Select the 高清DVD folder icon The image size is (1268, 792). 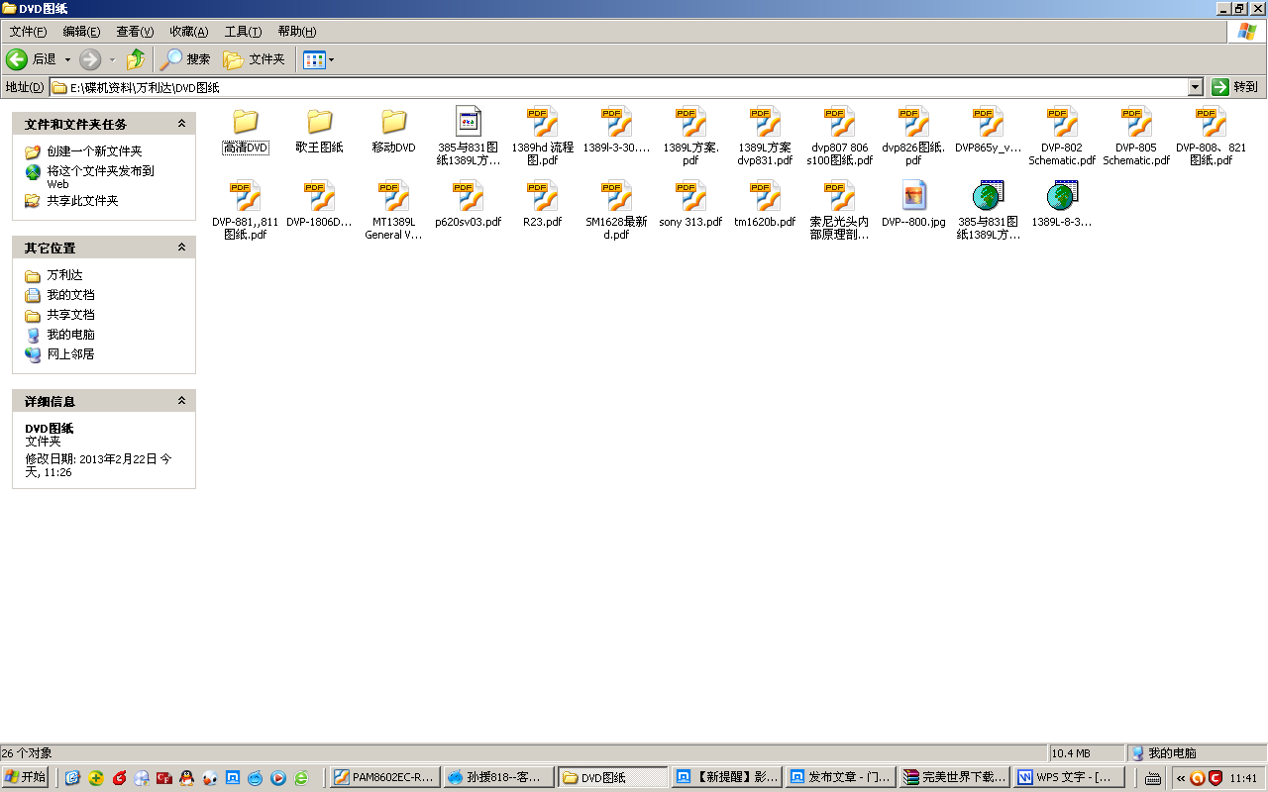[246, 122]
